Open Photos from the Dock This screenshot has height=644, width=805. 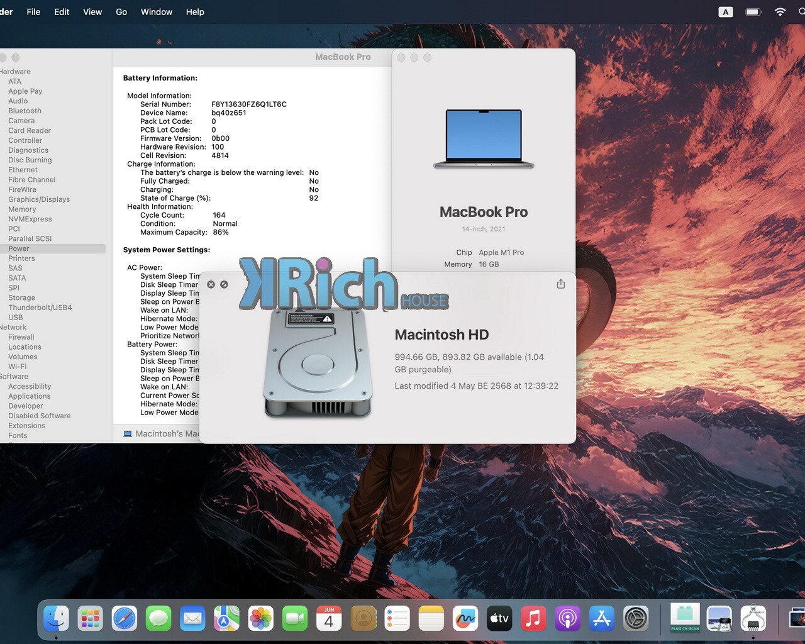[260, 619]
